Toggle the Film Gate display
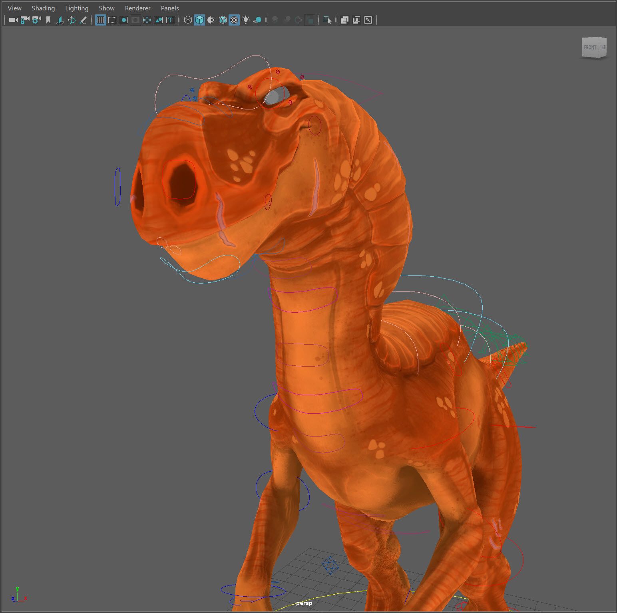This screenshot has height=613, width=617. [112, 20]
